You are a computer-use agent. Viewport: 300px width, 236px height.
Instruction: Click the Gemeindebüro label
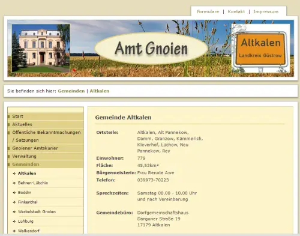[115, 213]
